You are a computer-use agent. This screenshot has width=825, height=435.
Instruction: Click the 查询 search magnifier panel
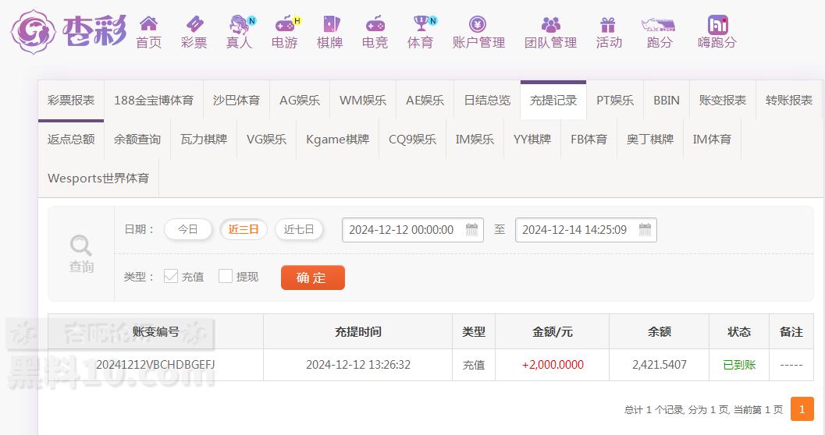(x=81, y=254)
